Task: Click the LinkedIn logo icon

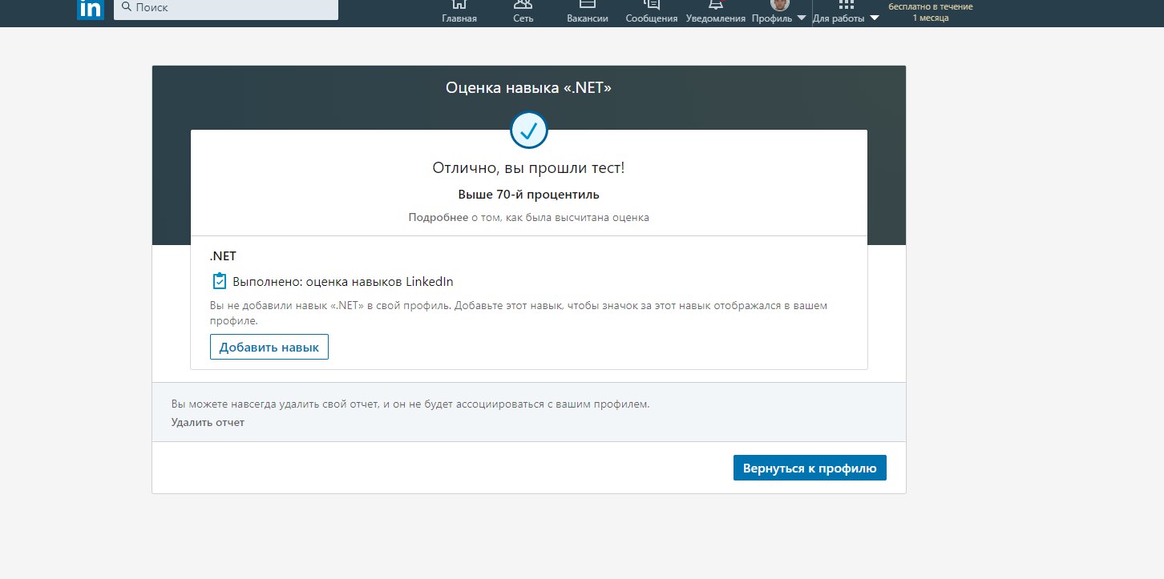Action: pyautogui.click(x=90, y=9)
